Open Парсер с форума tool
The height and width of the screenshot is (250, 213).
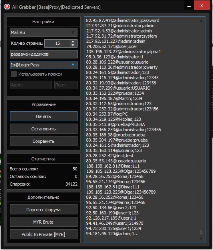pyautogui.click(x=44, y=210)
